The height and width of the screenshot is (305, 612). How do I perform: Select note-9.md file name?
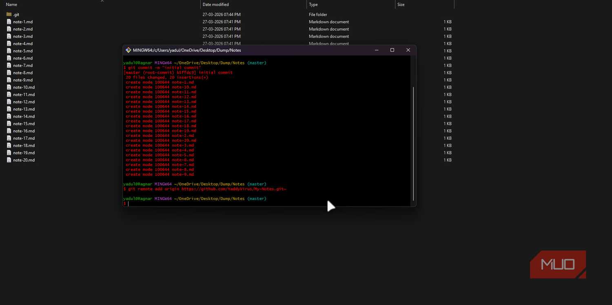(23, 80)
